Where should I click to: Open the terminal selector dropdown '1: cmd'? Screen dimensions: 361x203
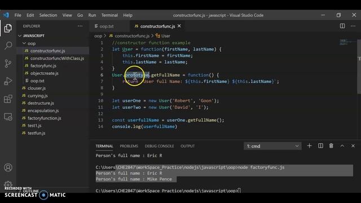point(272,146)
